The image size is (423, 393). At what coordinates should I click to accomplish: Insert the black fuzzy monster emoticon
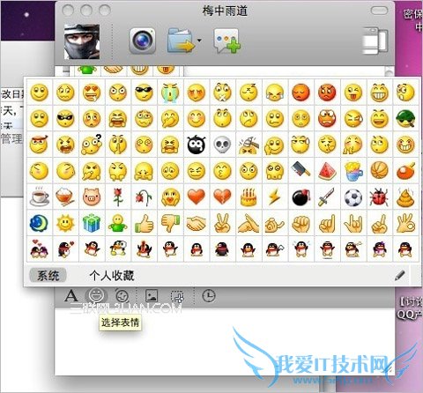[197, 145]
